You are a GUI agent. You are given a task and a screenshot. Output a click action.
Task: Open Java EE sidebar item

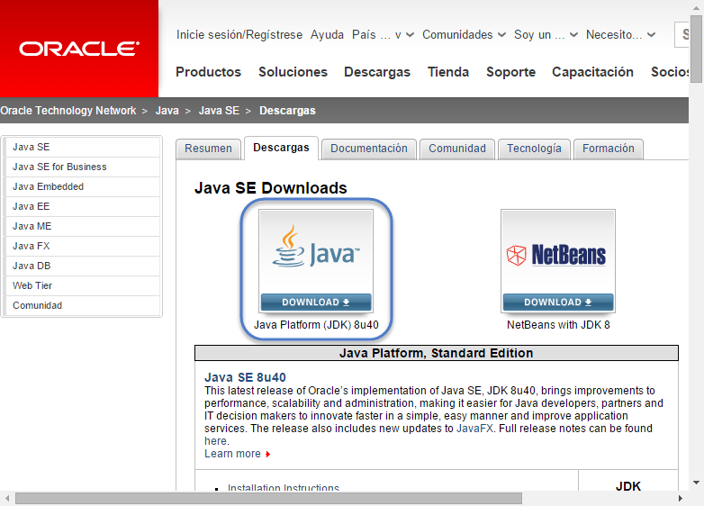82,206
